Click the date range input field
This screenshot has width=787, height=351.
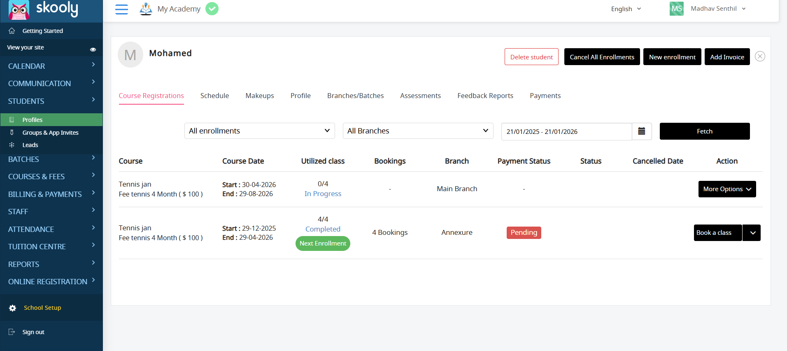click(566, 131)
